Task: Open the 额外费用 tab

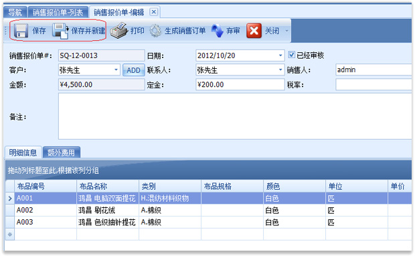Action: pyautogui.click(x=61, y=152)
